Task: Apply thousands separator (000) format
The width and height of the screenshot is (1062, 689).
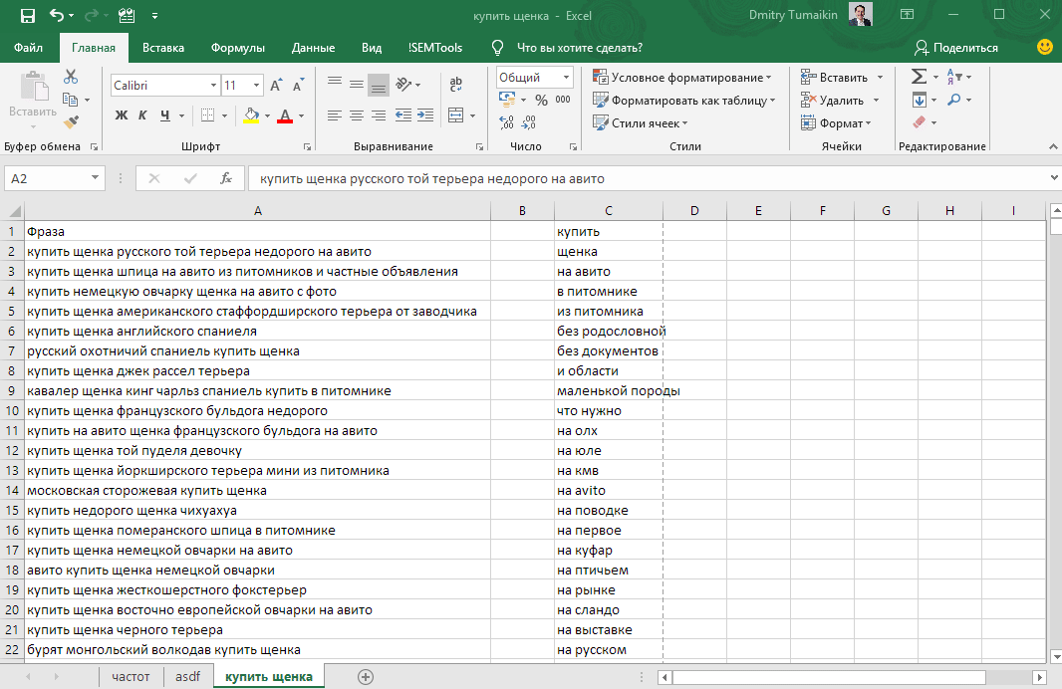Action: (x=563, y=100)
